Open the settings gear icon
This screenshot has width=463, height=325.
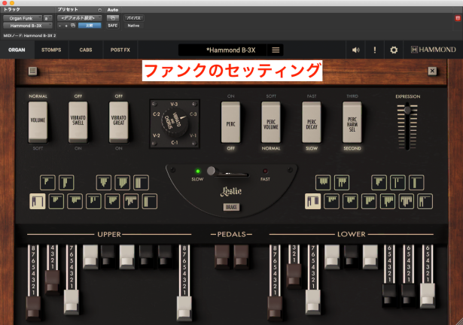393,50
